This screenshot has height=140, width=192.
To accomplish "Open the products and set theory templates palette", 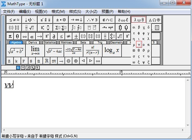I will click(x=123, y=28).
